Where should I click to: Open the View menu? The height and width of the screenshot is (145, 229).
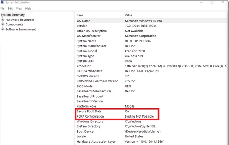(19, 8)
